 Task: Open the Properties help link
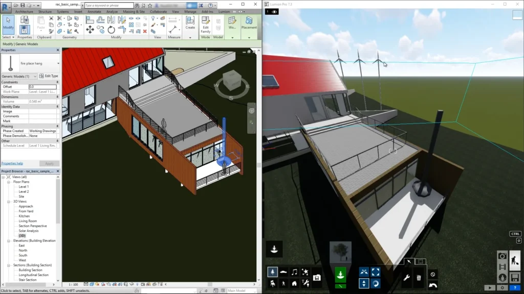pyautogui.click(x=12, y=163)
